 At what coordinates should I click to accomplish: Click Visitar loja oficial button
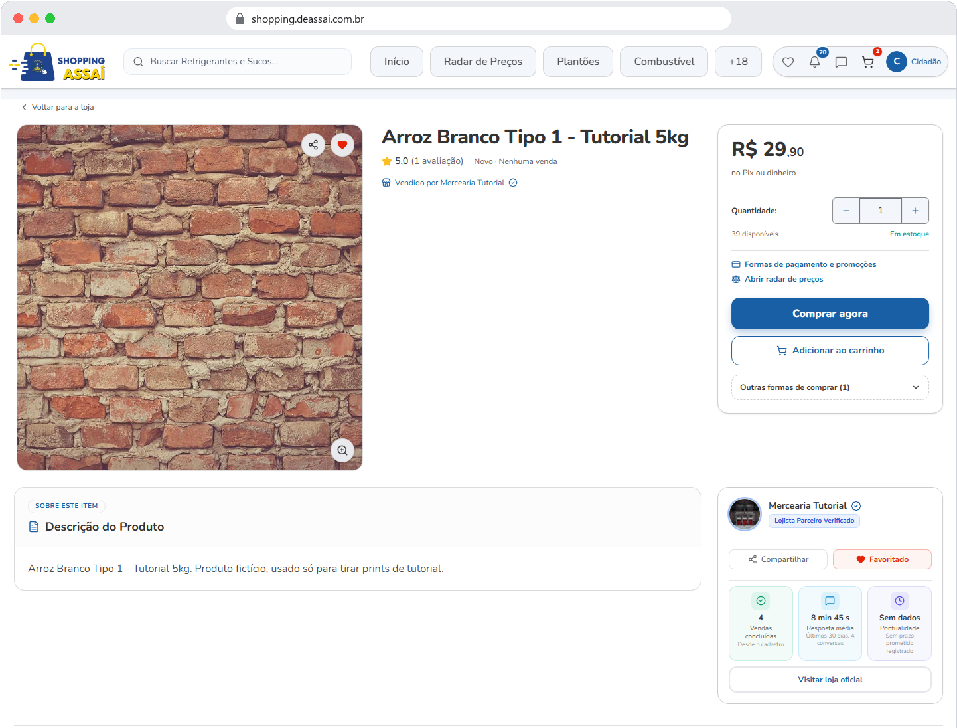[x=830, y=680]
